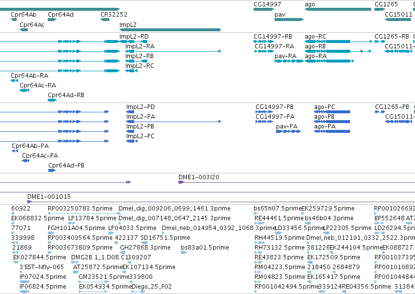Click the CG14997 gene bar

tap(264, 9)
